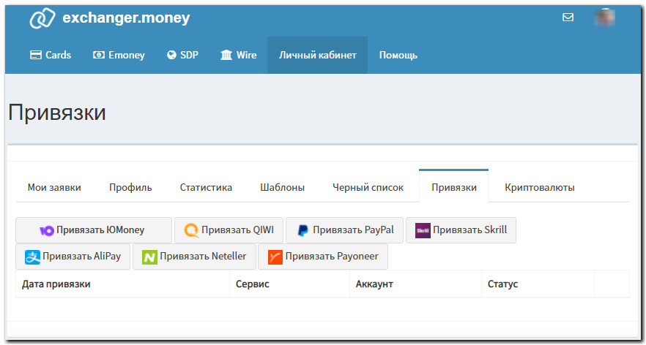Click the Привязать PayPal button label
The width and height of the screenshot is (646, 345).
354,230
